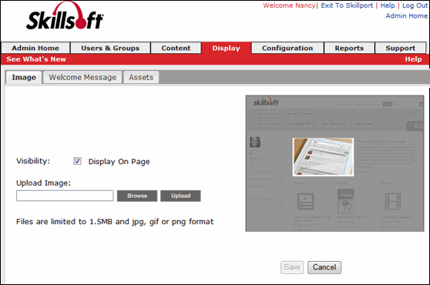This screenshot has width=430, height=285.
Task: Click the Log Out link
Action: (x=415, y=5)
